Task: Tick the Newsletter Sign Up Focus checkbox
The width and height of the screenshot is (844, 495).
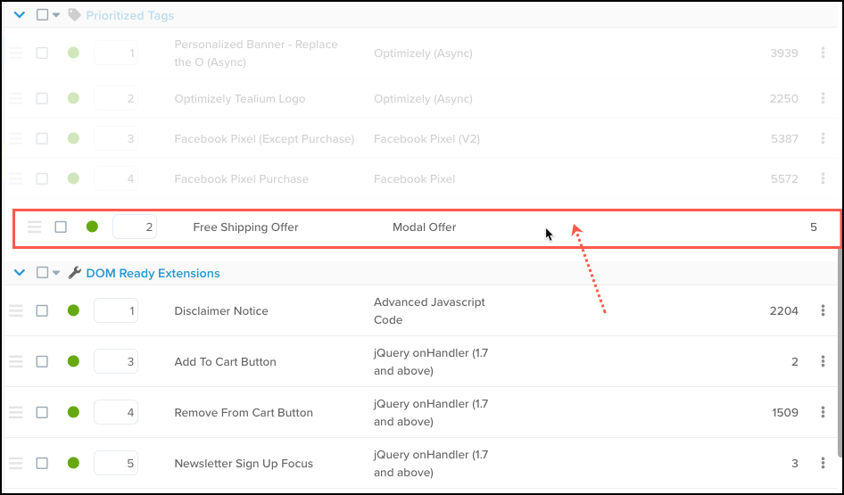Action: 42,464
